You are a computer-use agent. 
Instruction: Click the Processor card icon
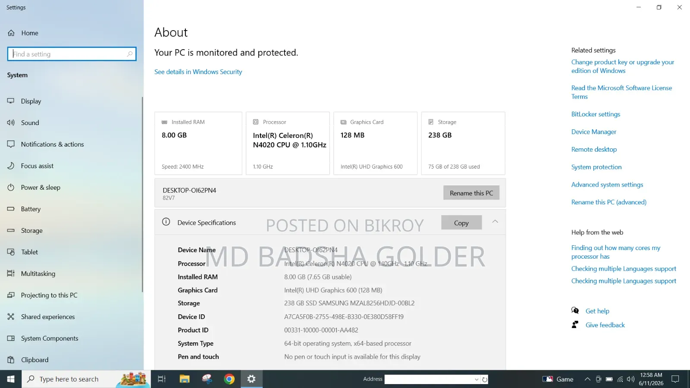(256, 122)
